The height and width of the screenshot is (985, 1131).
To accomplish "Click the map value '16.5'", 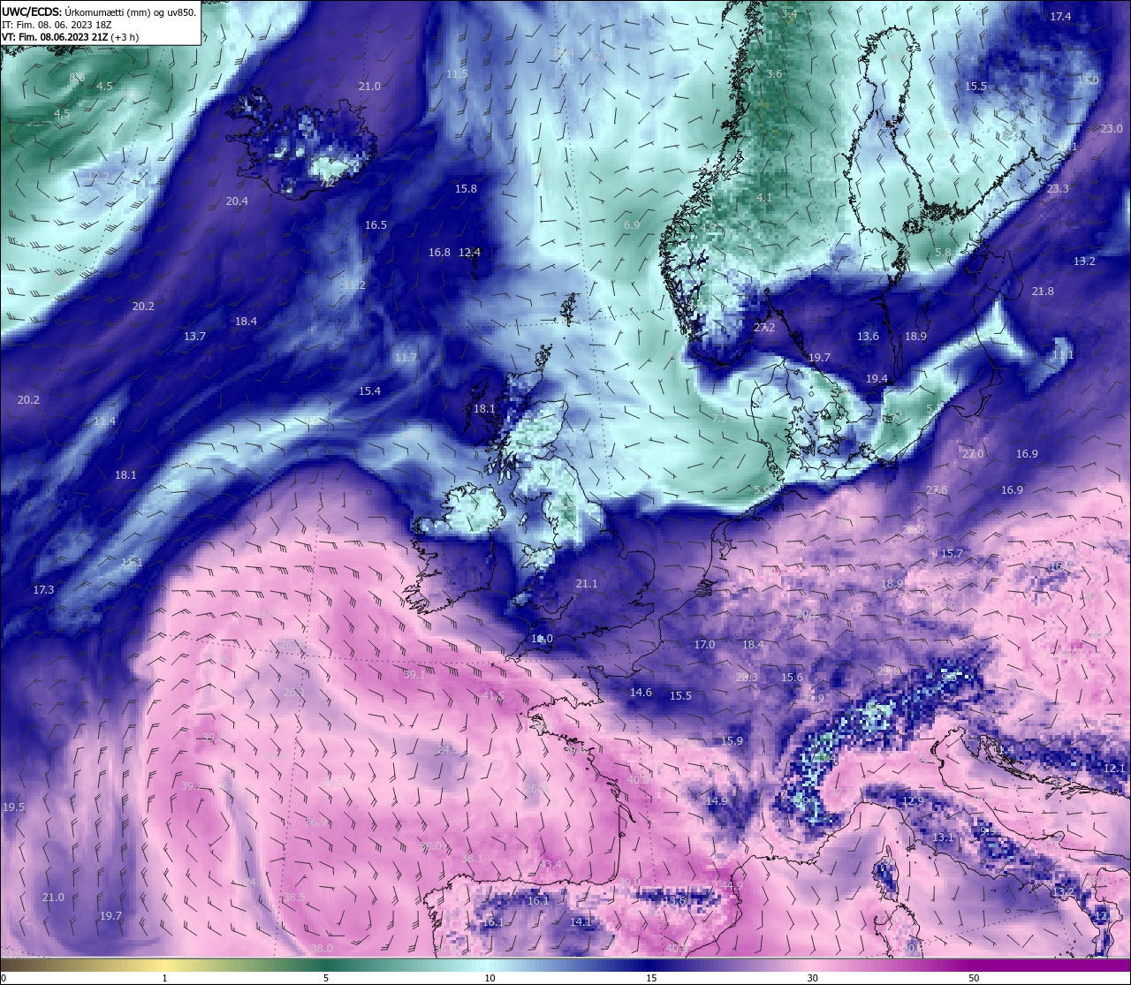I will click(376, 225).
